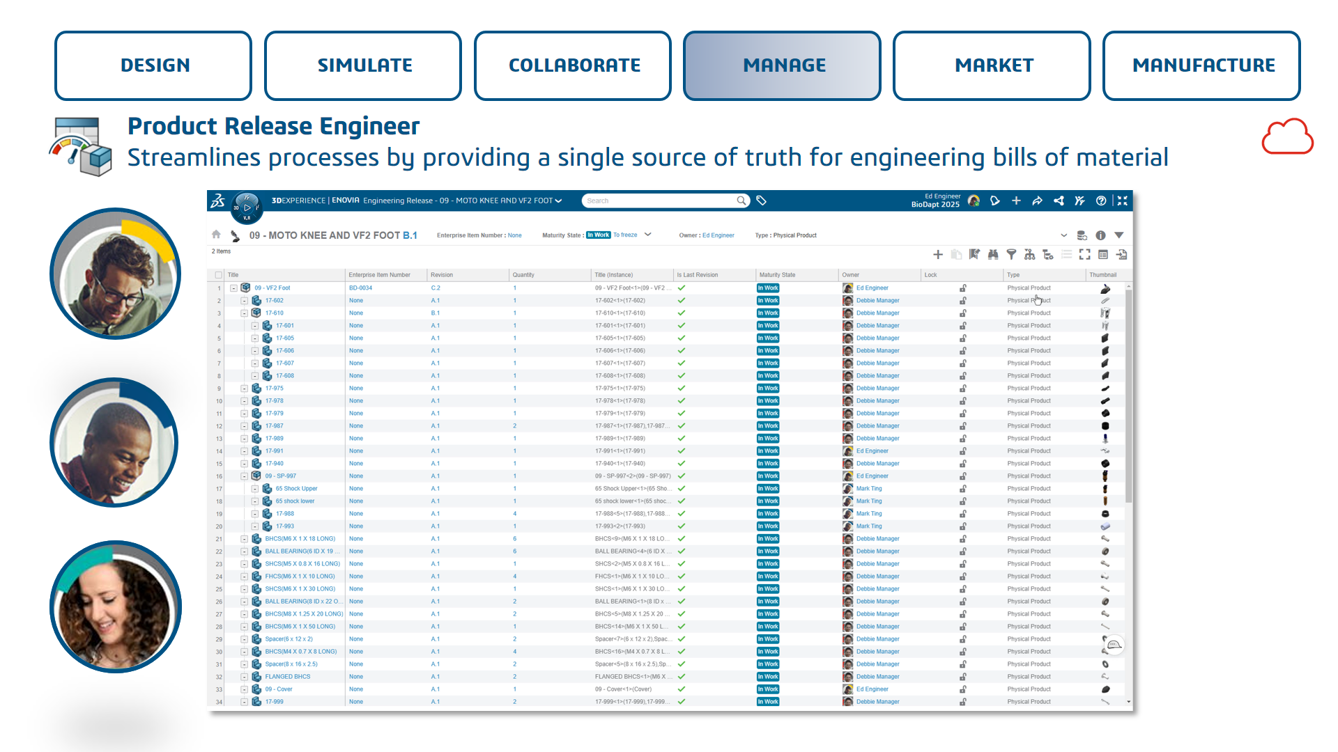Click the information icon in header
The height and width of the screenshot is (752, 1338).
[x=1100, y=235]
